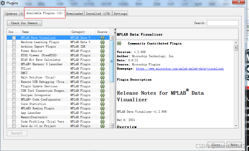Viewport: 249px width, 151px height.
Task: Click the Install button
Action: pos(17,133)
